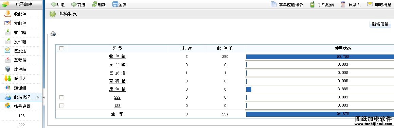Click the 邮件数 column header
394x128 pixels.
(226, 48)
